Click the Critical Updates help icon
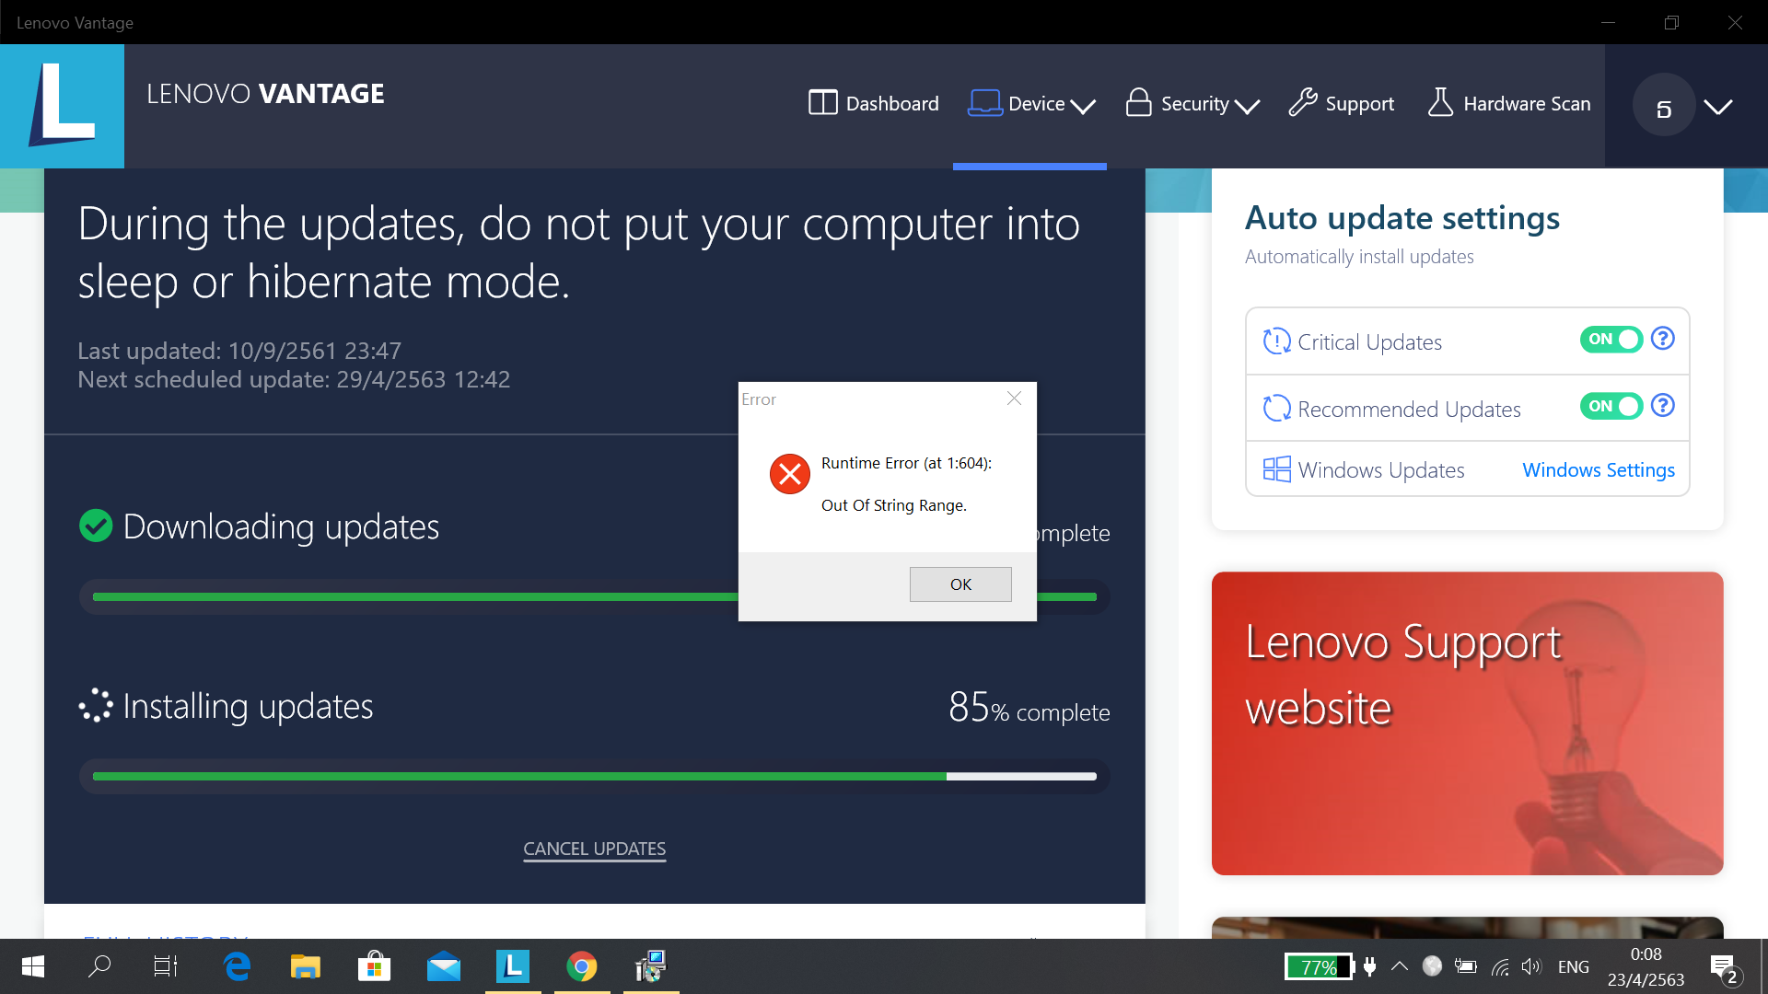The height and width of the screenshot is (994, 1768). [x=1662, y=339]
